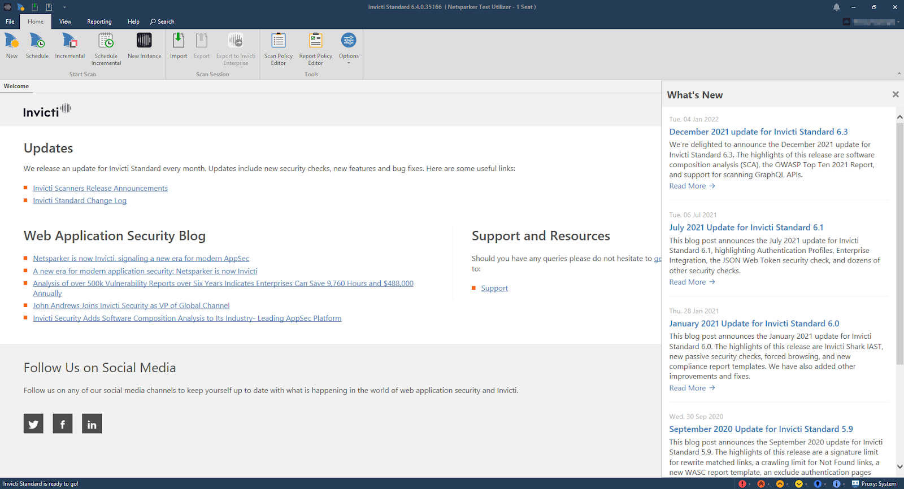Click 'Invicti Standard is ready to go!' status text
Viewport: 904px width, 489px height.
click(41, 484)
